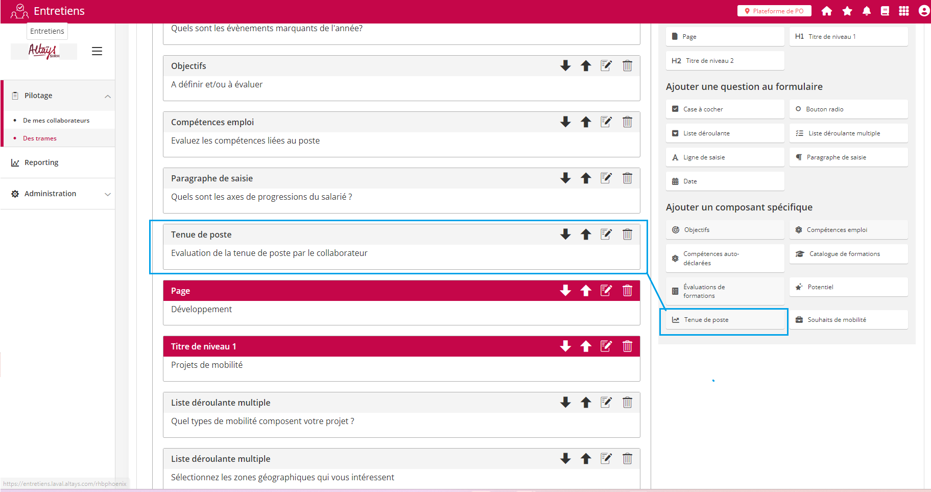Open notifications bell icon

point(867,11)
